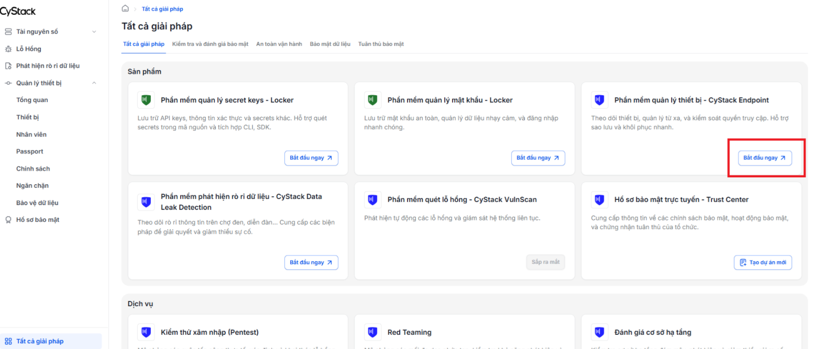Switch to Tất cả giải pháp tab

pyautogui.click(x=144, y=44)
